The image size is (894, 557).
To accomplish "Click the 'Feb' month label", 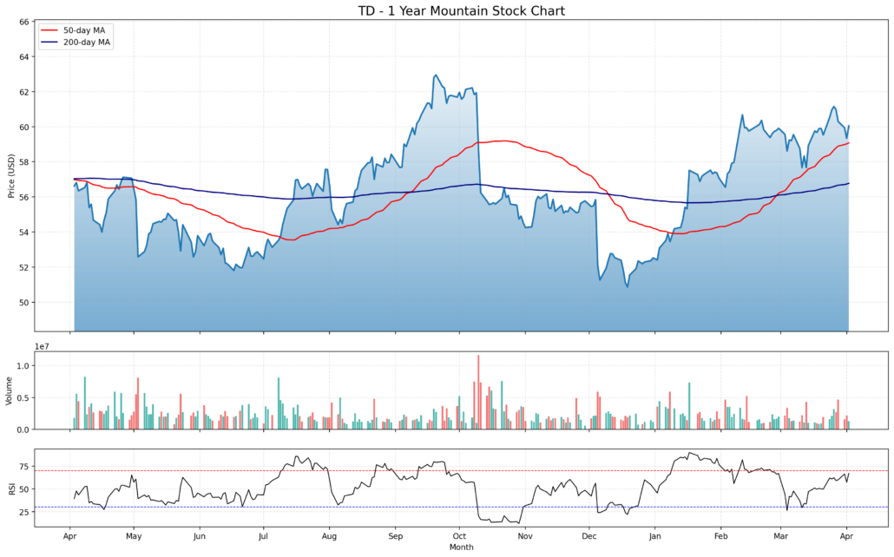I will (x=720, y=536).
